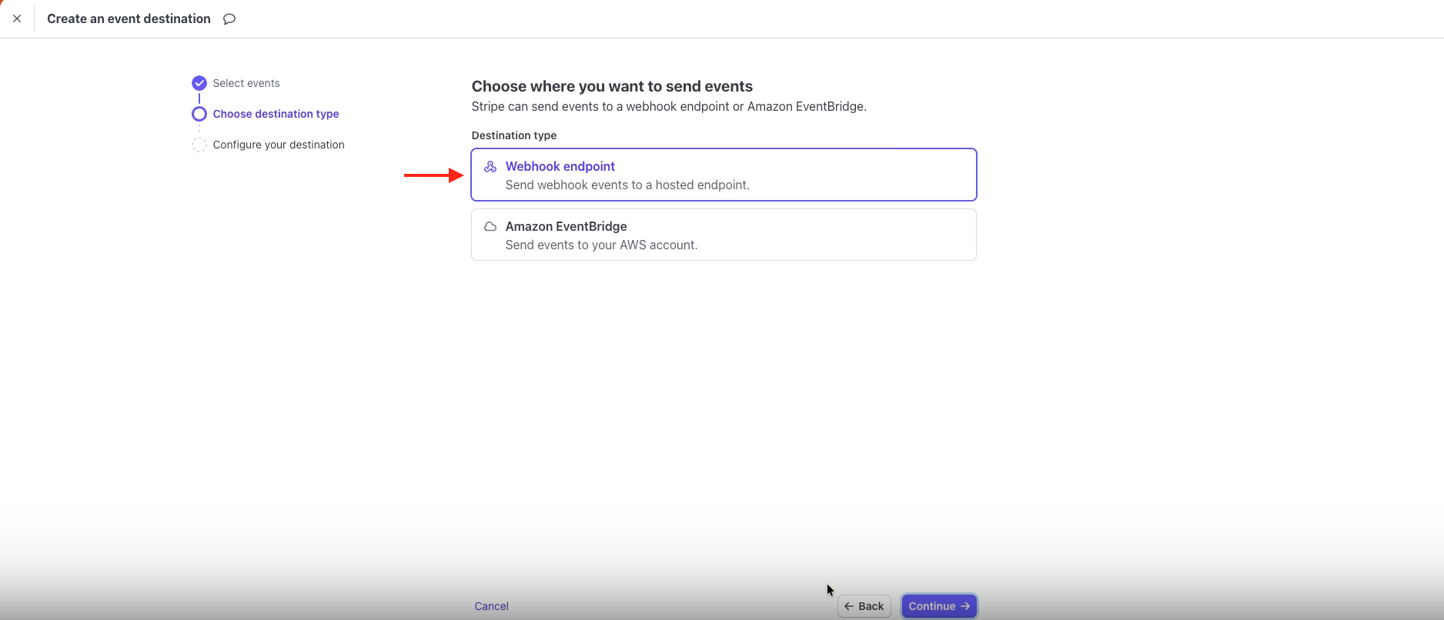Click the dashed circle for the final step
Screen dimensions: 1444x620
pos(199,145)
